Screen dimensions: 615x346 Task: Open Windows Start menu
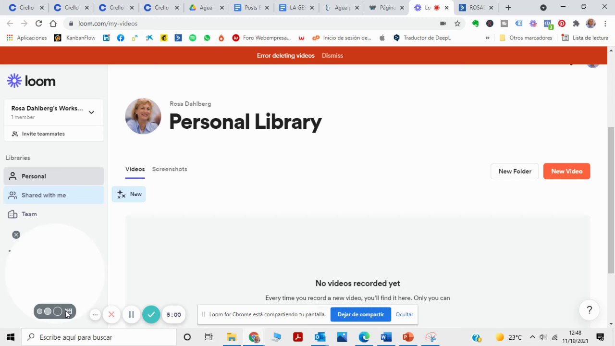pyautogui.click(x=11, y=337)
